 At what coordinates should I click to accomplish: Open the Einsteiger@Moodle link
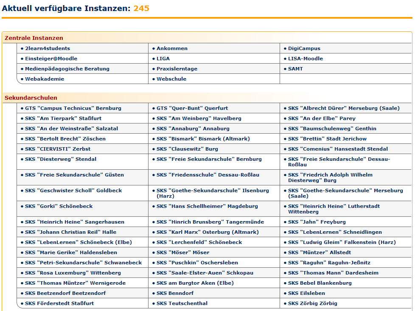coord(51,59)
